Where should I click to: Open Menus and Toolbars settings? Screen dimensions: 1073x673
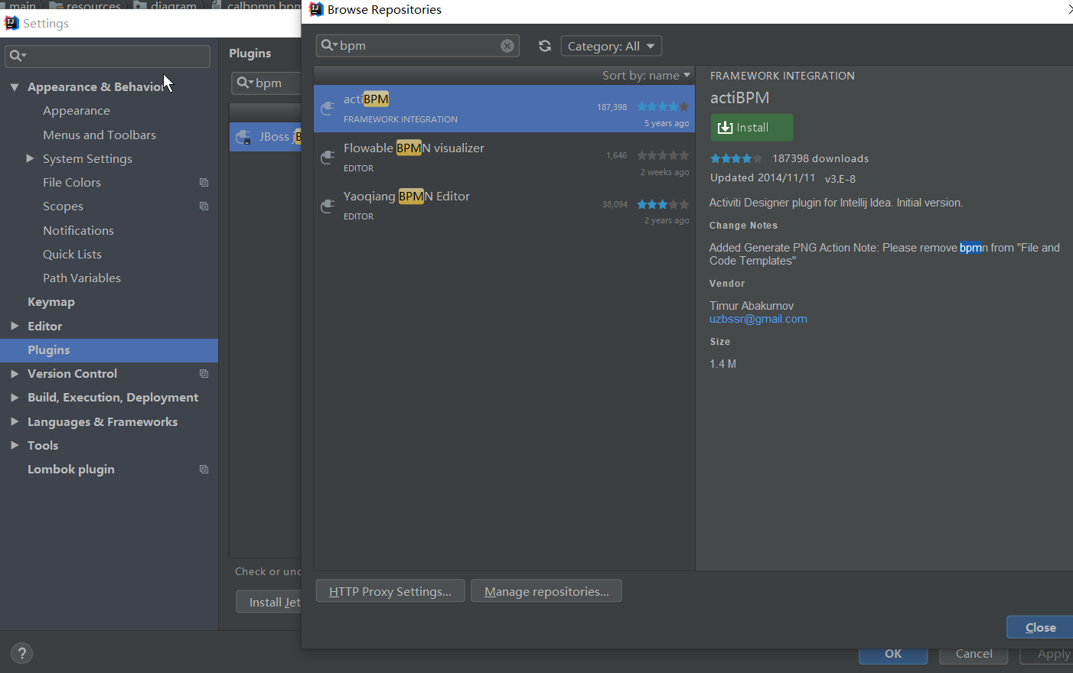(99, 135)
